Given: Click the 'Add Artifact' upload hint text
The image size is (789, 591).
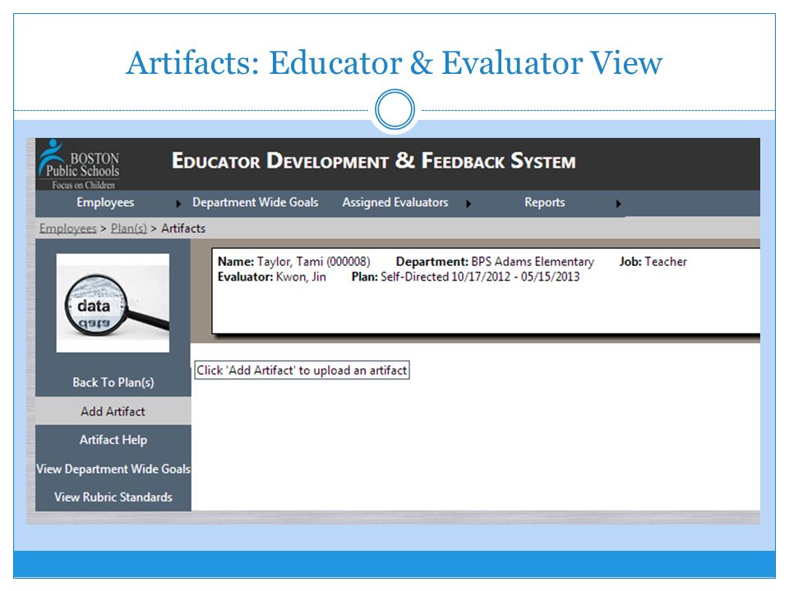Looking at the screenshot, I should point(302,370).
